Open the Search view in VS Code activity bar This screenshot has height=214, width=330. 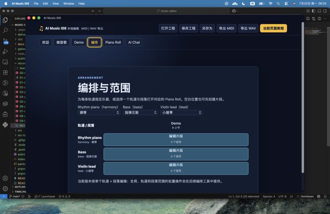5,31
